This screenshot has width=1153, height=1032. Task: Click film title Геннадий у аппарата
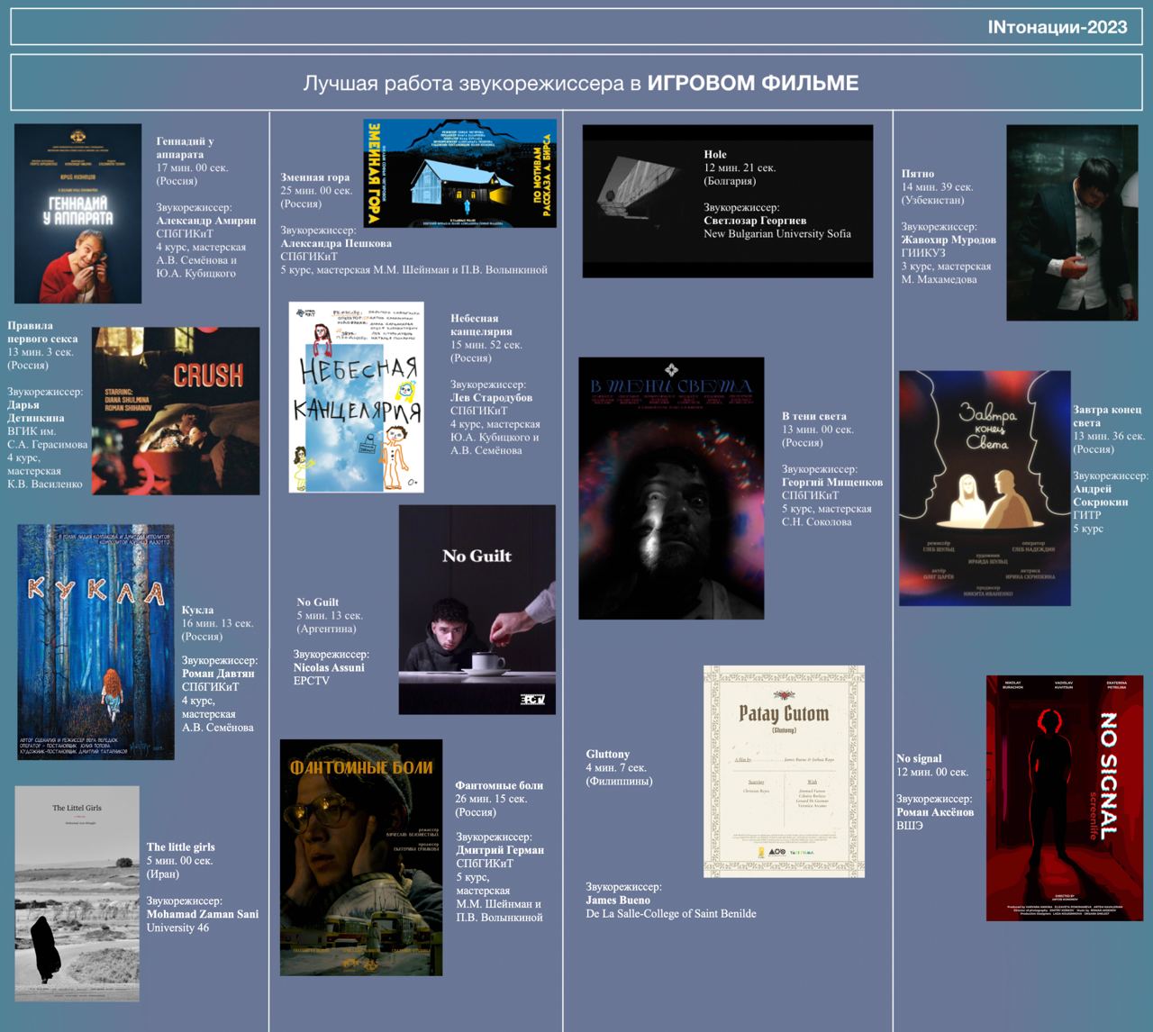[185, 148]
